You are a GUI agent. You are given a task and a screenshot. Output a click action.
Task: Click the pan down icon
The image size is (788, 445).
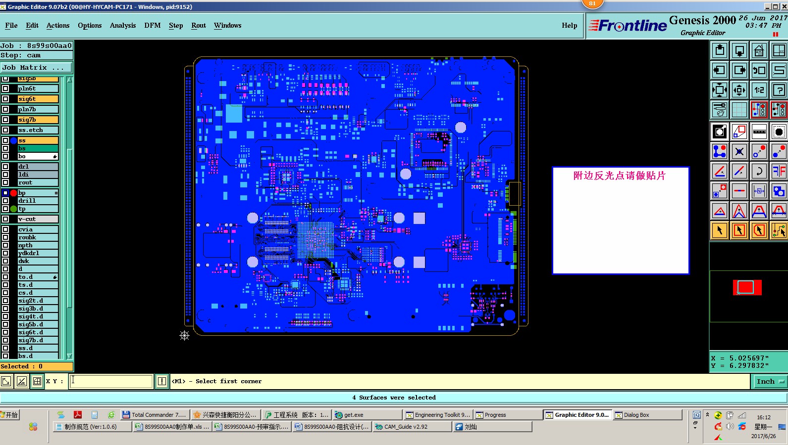(x=739, y=50)
